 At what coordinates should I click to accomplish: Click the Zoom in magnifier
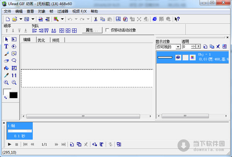click(6, 82)
